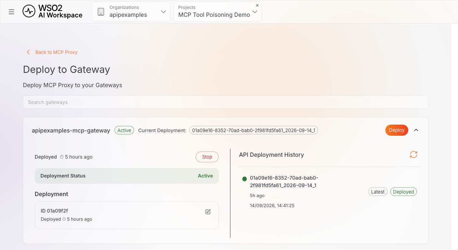Click the green status dot in the history
This screenshot has width=458, height=250.
point(244,179)
